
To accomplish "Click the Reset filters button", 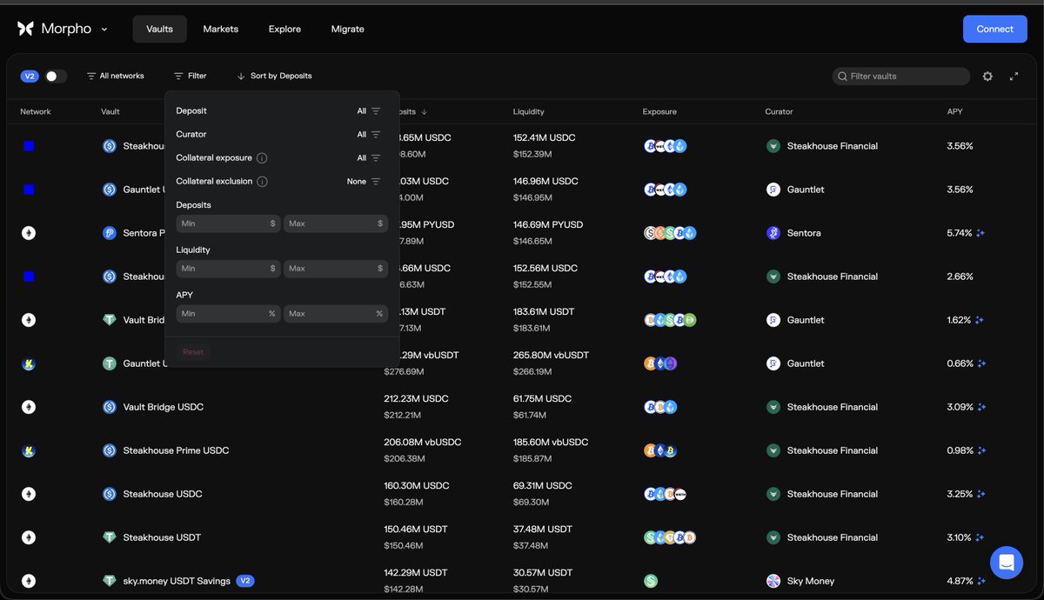I will pos(193,352).
